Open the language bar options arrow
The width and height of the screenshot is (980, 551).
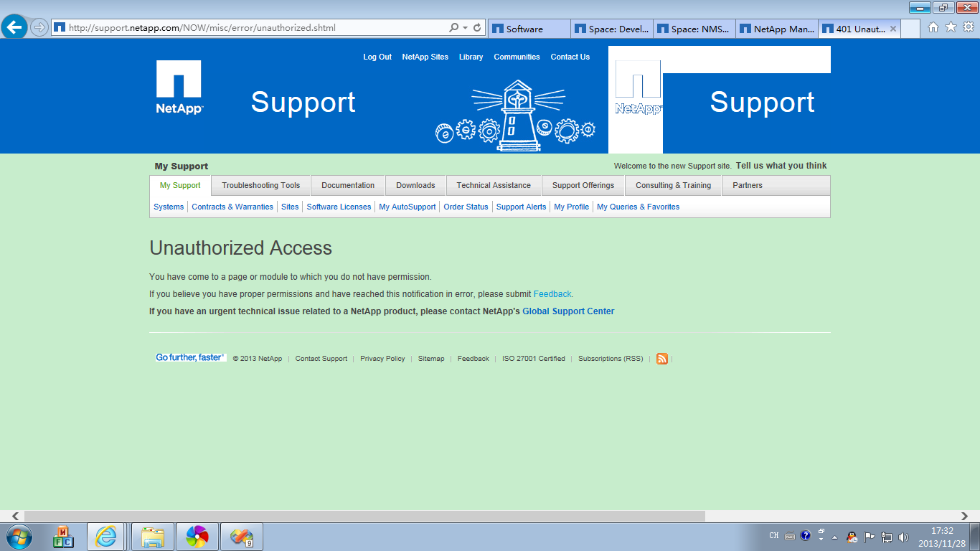821,540
